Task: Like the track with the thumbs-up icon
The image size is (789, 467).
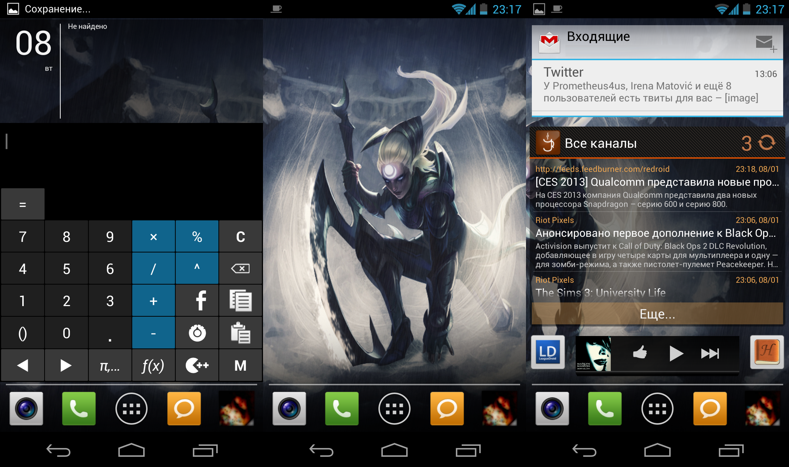Action: [640, 353]
